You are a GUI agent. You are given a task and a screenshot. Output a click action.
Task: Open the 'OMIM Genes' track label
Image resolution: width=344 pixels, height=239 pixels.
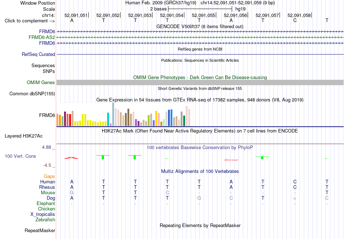41,82
